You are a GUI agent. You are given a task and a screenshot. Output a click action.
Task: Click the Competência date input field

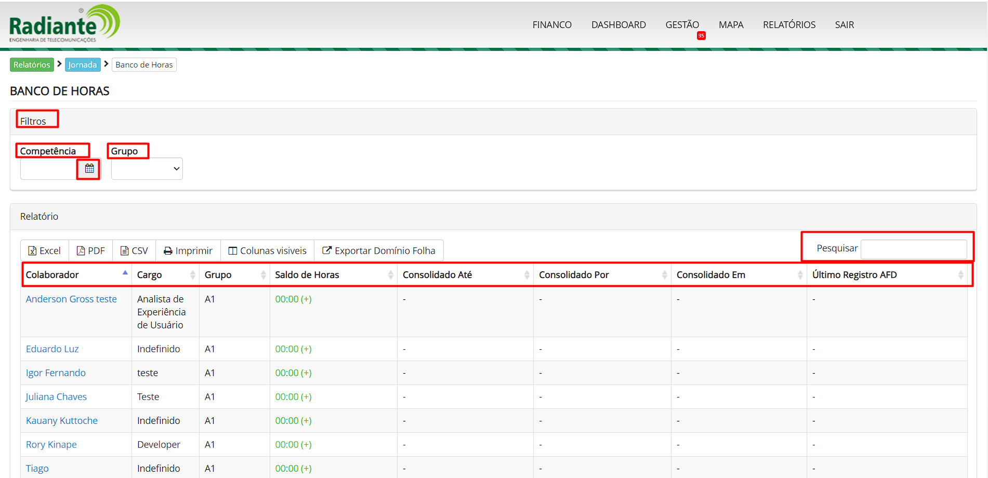pos(49,169)
